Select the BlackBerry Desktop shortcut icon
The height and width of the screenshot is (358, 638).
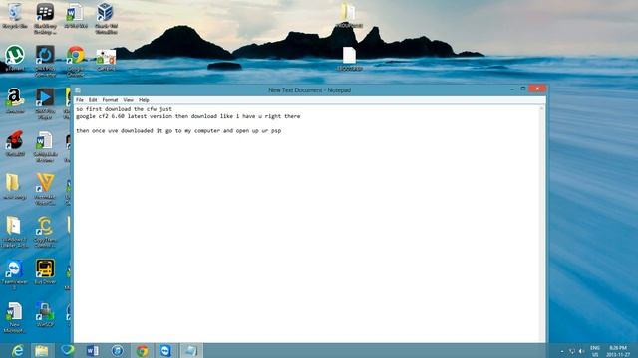coord(45,18)
